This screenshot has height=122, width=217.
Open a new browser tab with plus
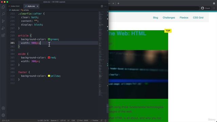point(118,3)
